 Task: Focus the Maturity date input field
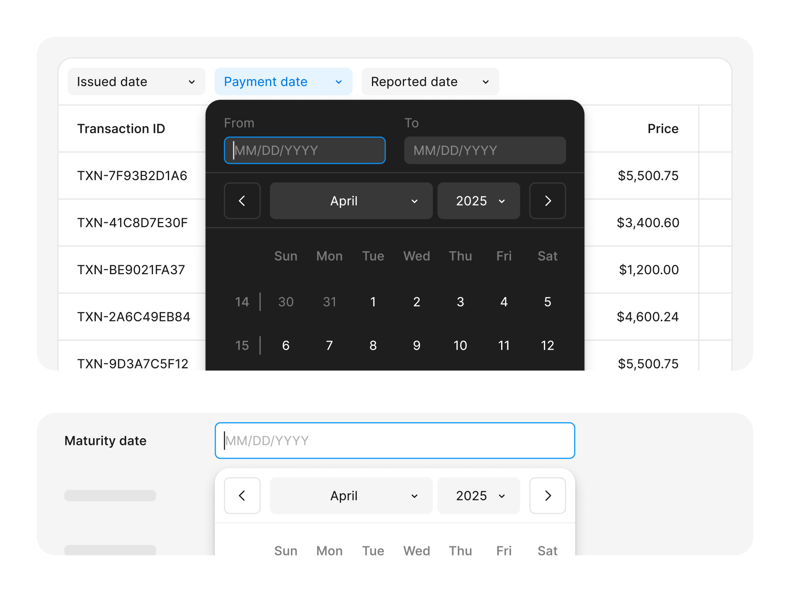point(394,440)
